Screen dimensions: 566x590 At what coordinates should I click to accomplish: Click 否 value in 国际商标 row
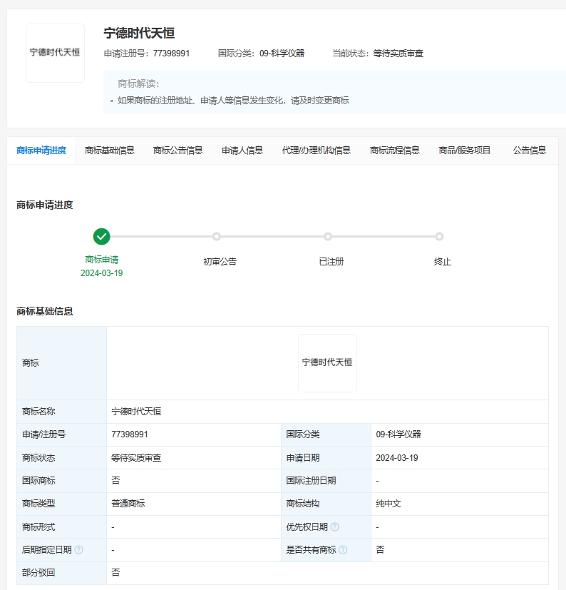pos(115,481)
